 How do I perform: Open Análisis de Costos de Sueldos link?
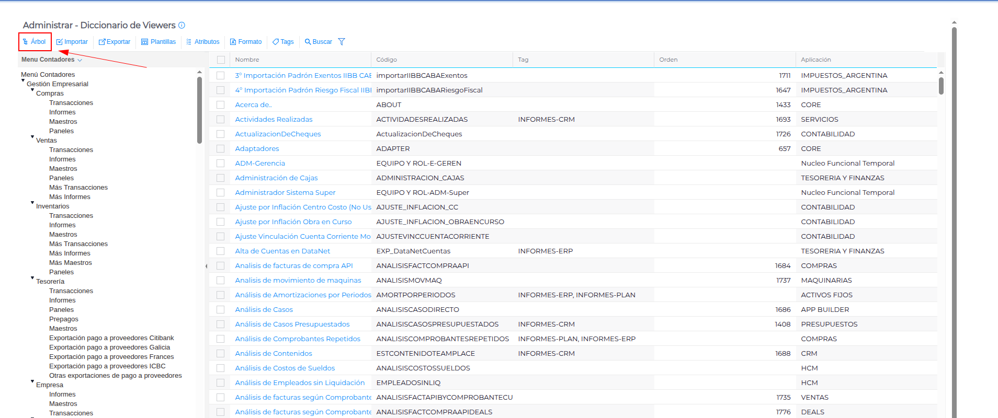285,368
